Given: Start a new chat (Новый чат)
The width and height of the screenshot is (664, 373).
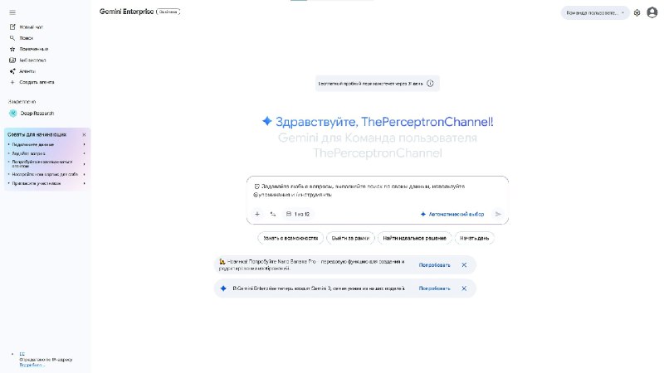Looking at the screenshot, I should (x=27, y=27).
